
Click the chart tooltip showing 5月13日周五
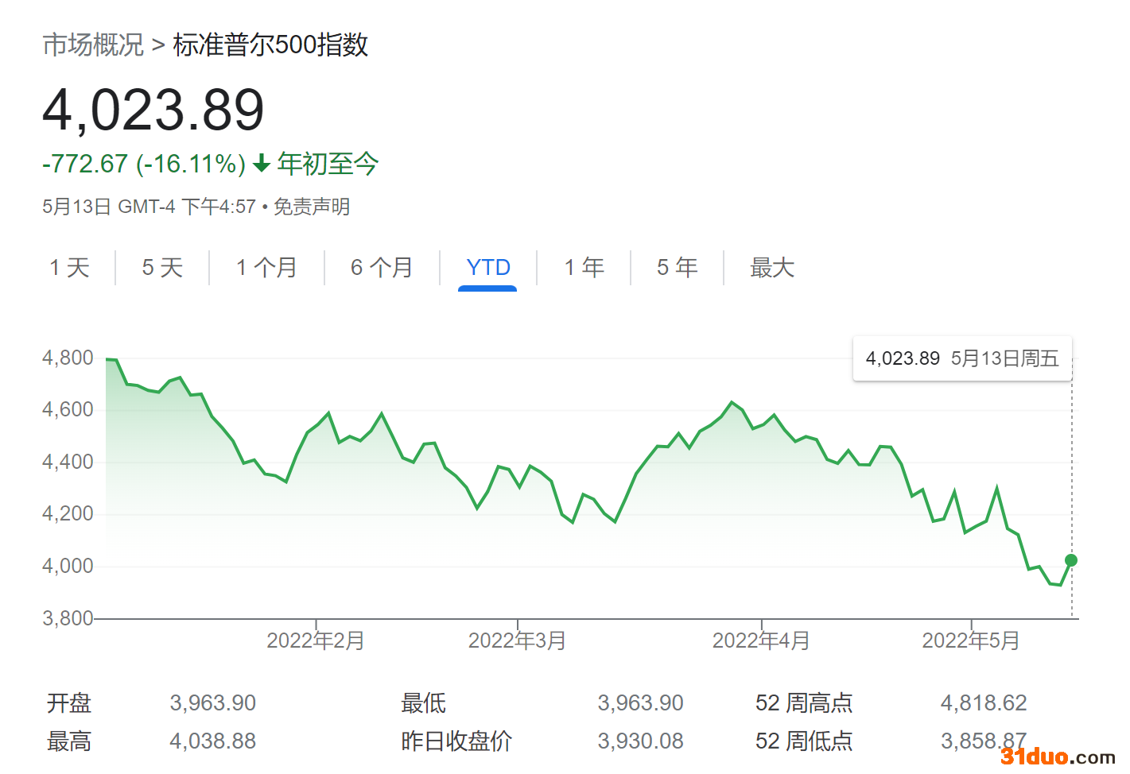pos(962,358)
